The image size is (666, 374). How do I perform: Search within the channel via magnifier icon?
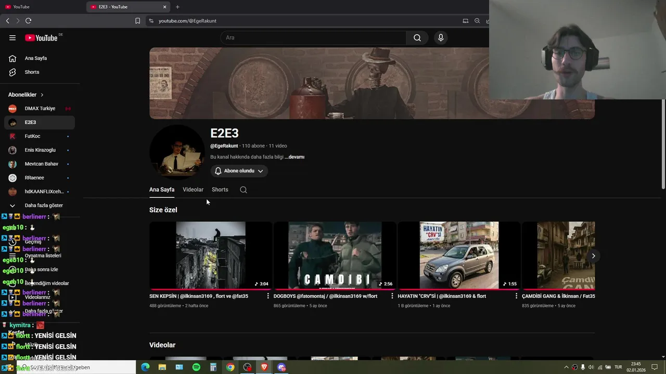click(244, 190)
